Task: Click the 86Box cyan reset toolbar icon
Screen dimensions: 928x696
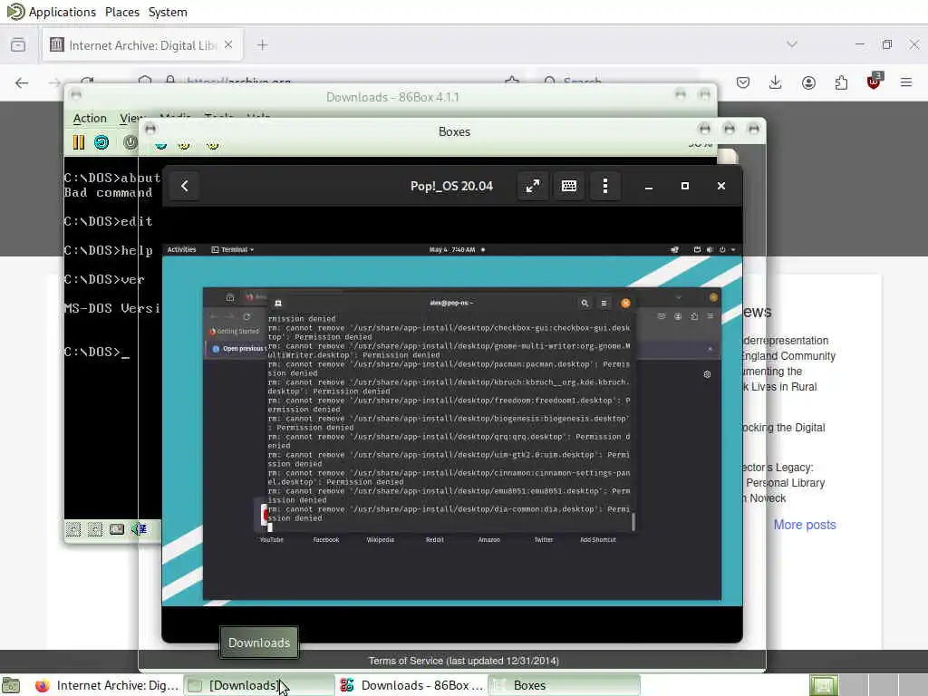Action: click(101, 142)
